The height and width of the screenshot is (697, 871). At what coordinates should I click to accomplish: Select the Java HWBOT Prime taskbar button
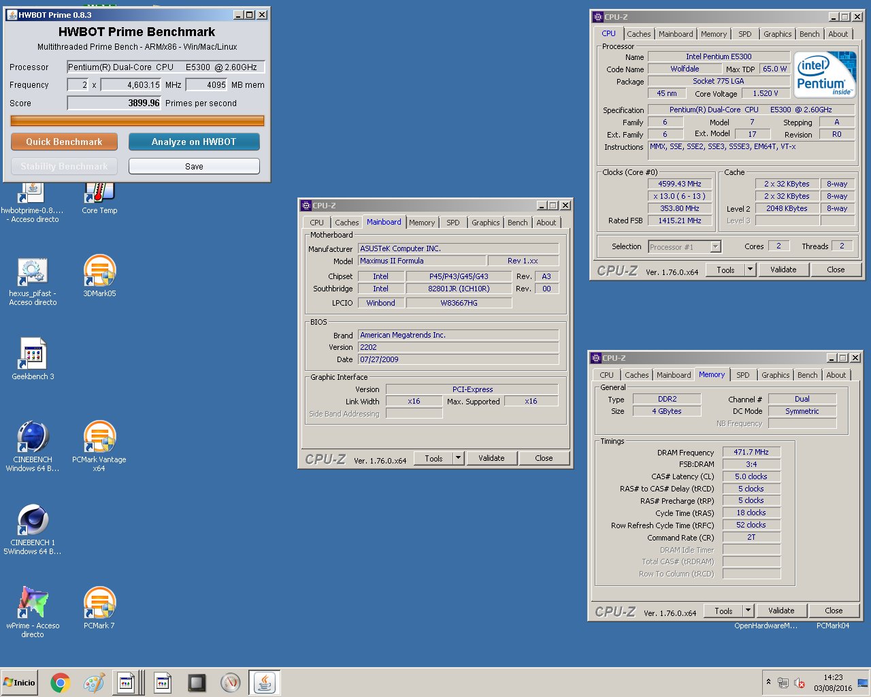265,683
